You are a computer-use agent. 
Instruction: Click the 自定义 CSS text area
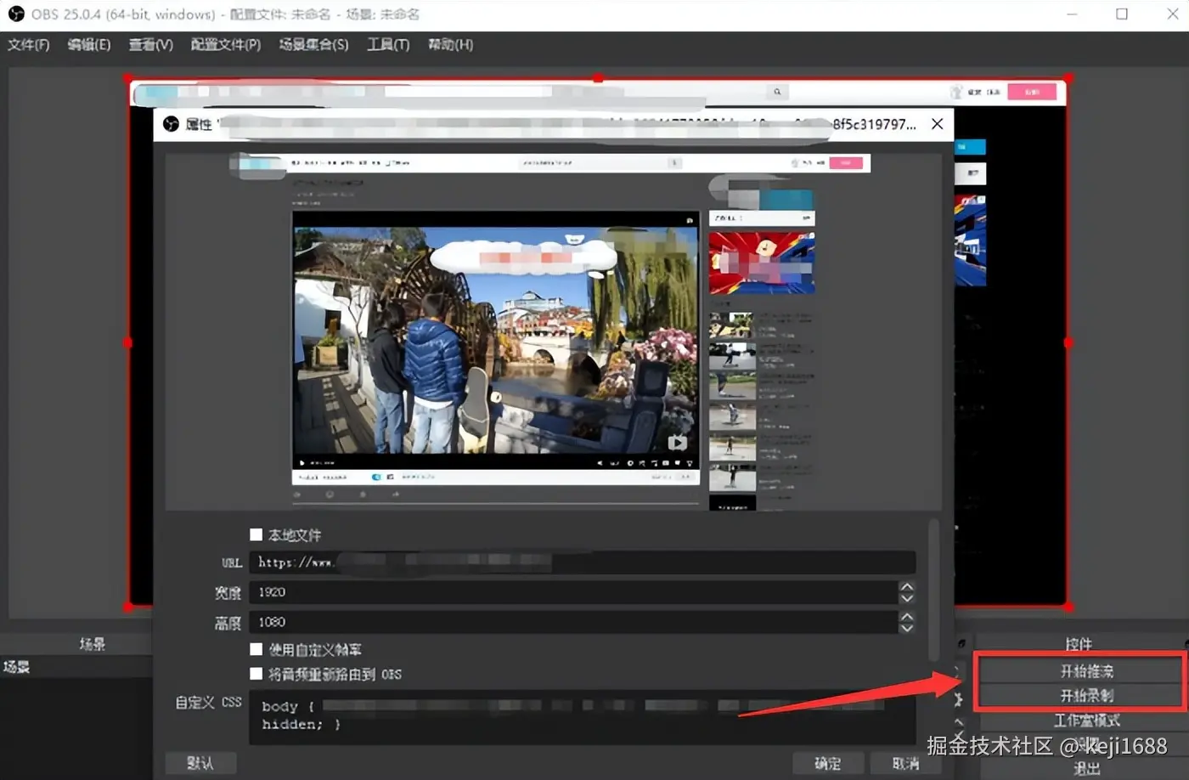[x=582, y=716]
